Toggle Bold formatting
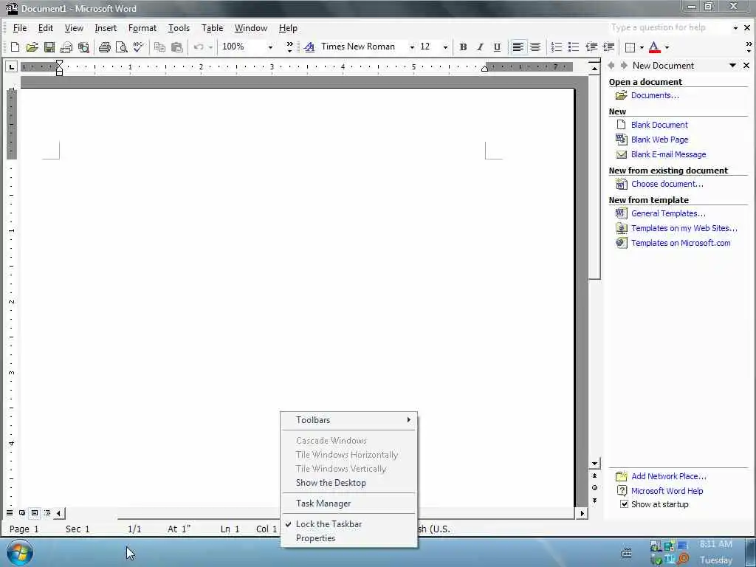Image resolution: width=756 pixels, height=567 pixels. (x=463, y=47)
